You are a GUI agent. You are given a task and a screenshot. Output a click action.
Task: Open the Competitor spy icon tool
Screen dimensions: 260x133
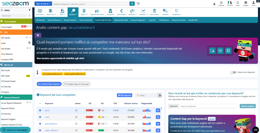[110, 12]
